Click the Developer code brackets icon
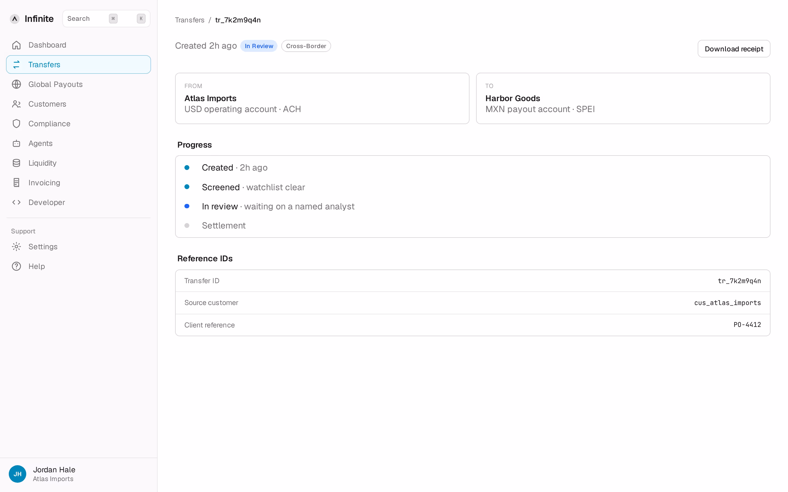 point(16,202)
